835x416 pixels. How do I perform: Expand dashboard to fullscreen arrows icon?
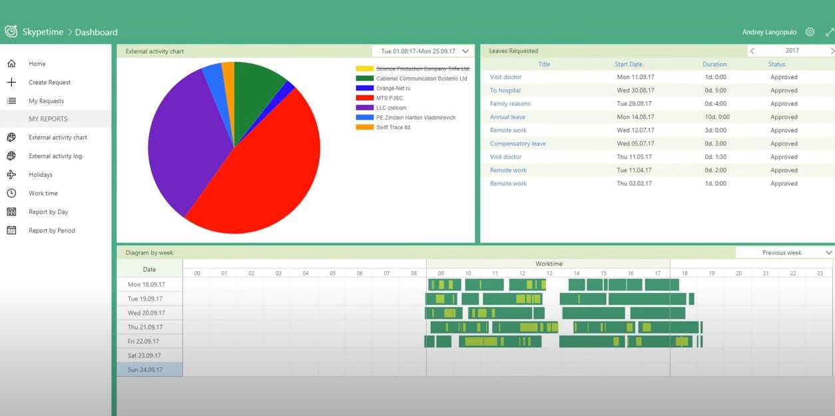830,32
